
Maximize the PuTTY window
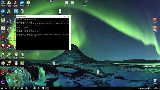point(65,16)
